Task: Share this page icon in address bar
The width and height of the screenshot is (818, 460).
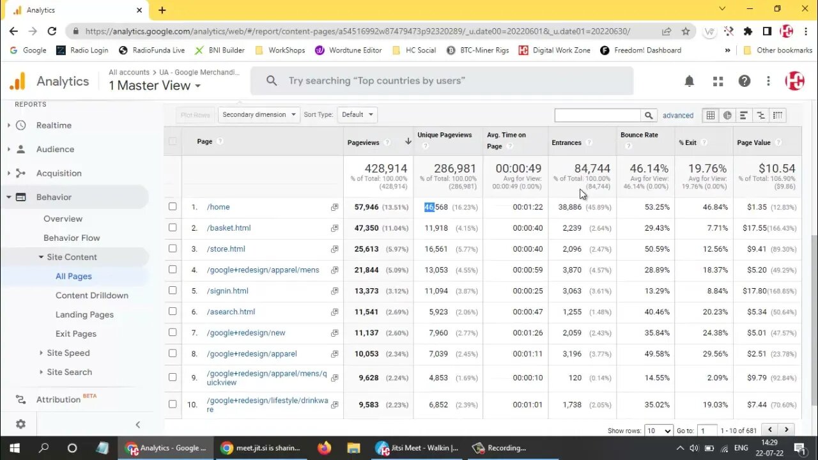Action: point(667,31)
